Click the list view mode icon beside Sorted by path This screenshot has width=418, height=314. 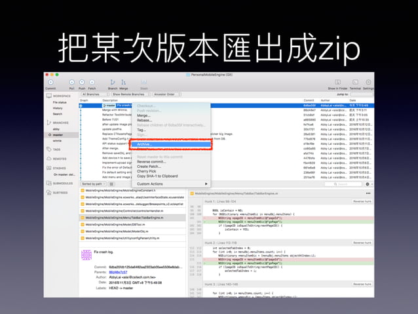tap(111, 184)
